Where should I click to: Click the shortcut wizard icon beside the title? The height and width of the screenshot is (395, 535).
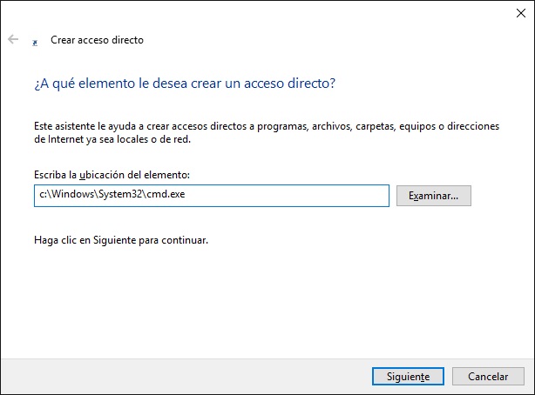point(34,41)
